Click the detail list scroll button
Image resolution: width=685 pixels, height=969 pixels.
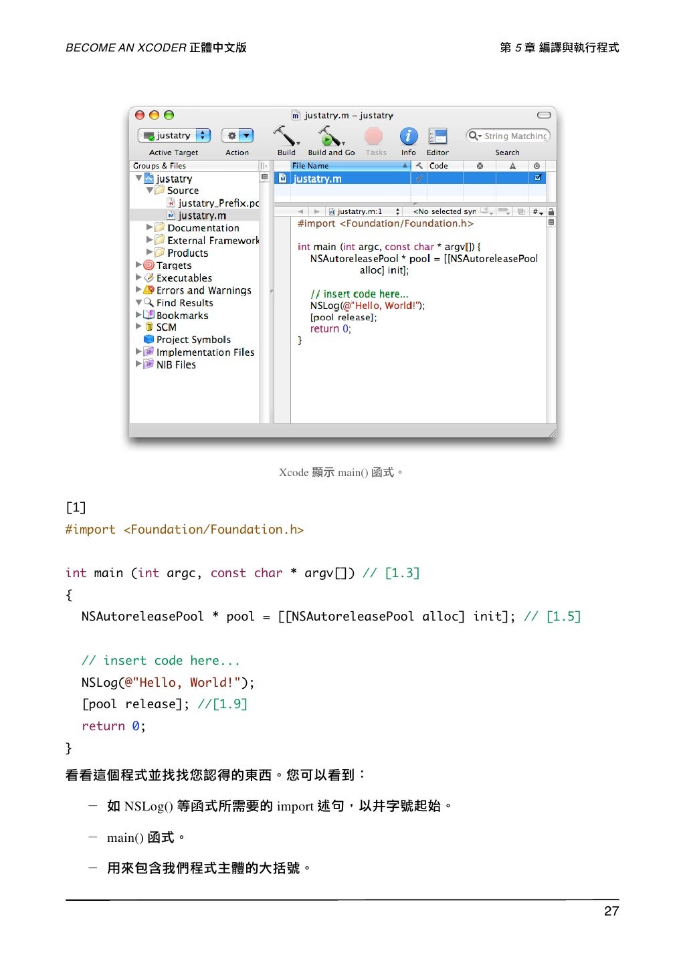(x=264, y=177)
